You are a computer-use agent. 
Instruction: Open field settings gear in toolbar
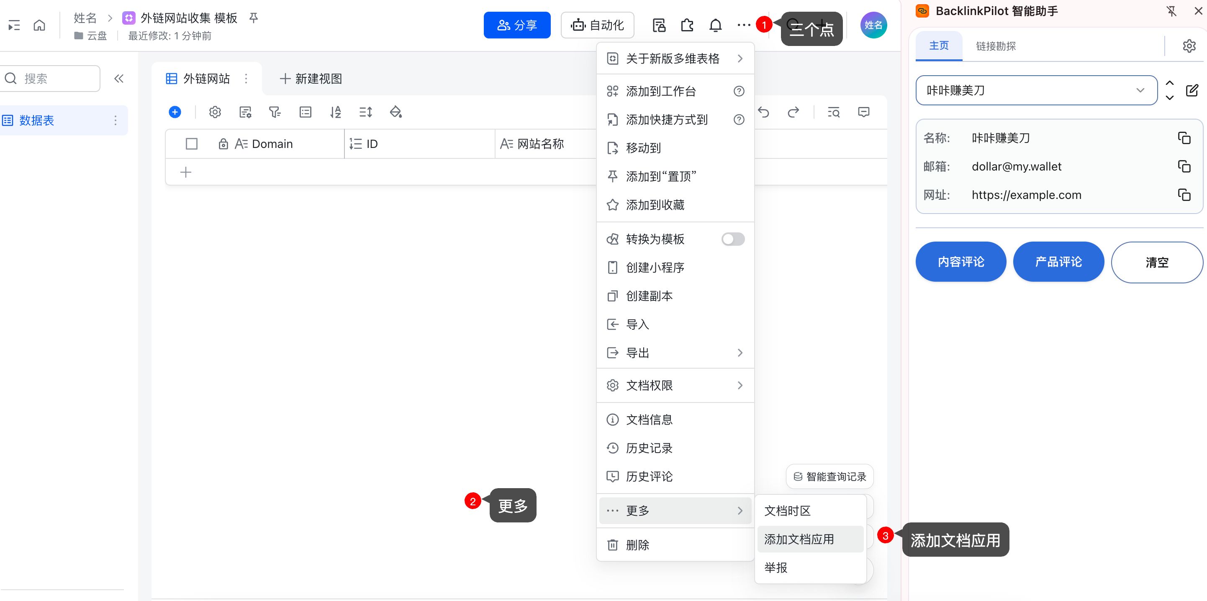215,112
